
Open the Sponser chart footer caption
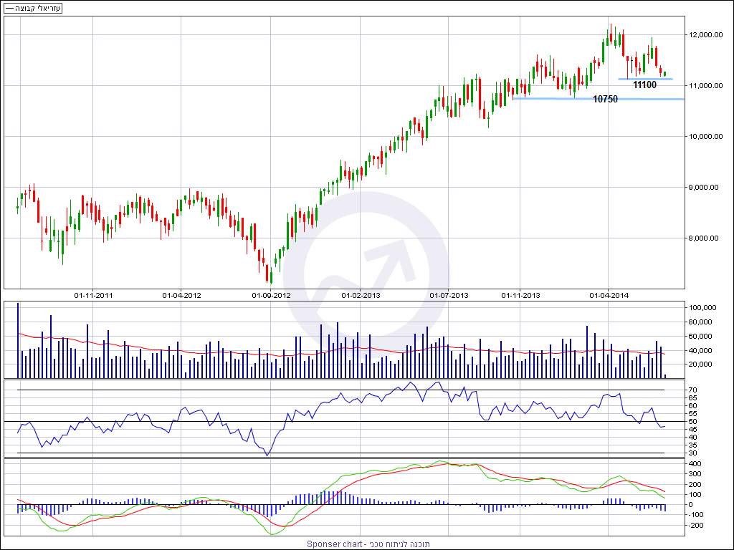[x=368, y=544]
